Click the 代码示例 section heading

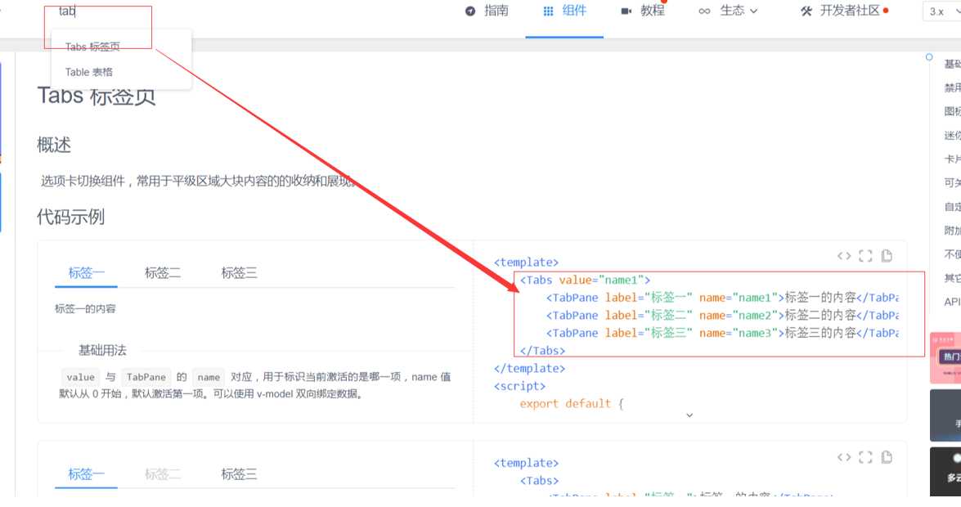70,217
